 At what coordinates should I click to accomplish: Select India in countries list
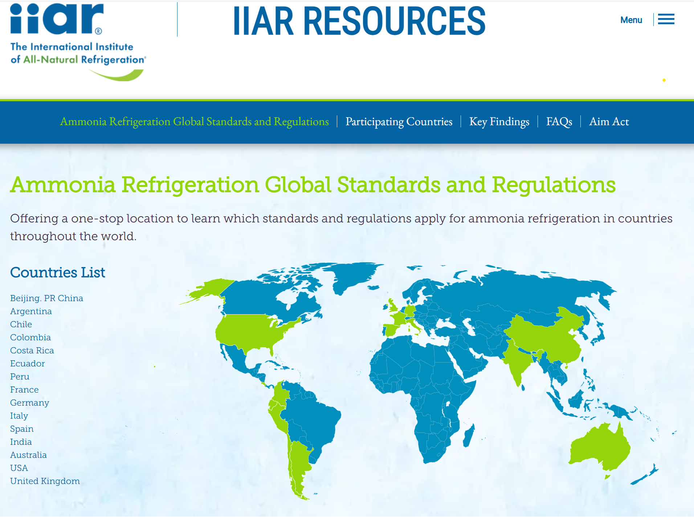pos(21,442)
